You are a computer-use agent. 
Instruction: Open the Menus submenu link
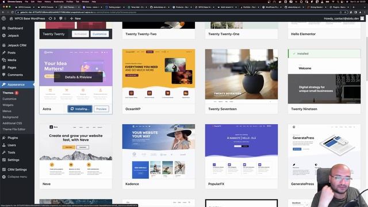point(7,111)
